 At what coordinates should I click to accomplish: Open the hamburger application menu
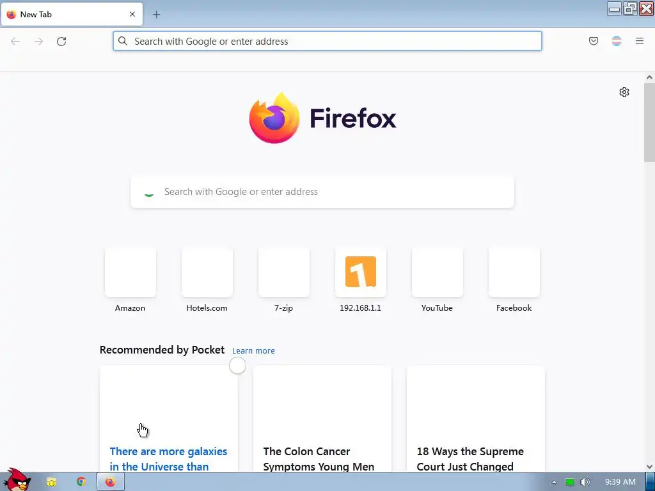point(640,41)
